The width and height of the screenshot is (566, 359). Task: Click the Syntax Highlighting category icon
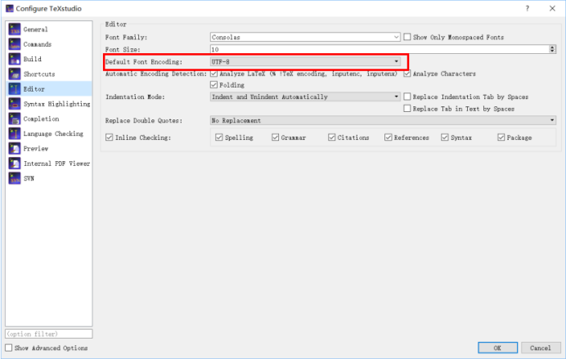pyautogui.click(x=15, y=104)
